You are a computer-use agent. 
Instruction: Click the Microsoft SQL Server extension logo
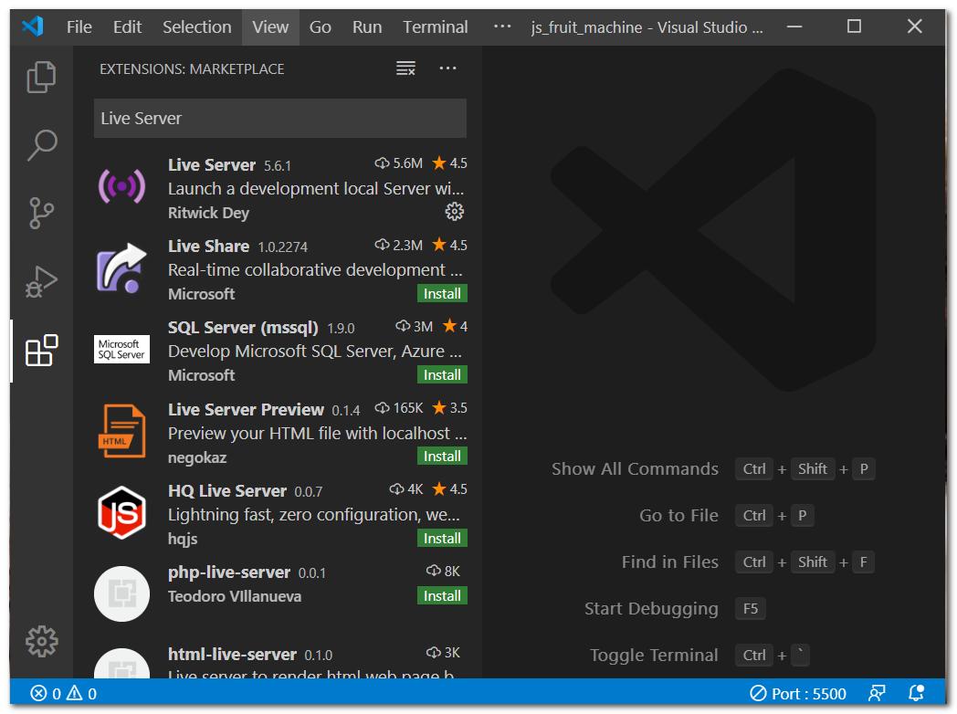(x=121, y=349)
